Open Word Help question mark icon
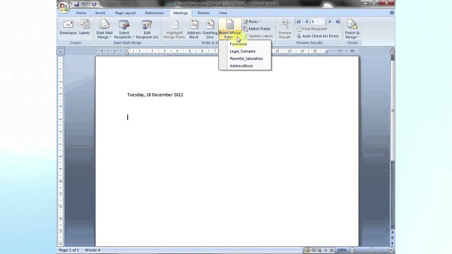The height and width of the screenshot is (254, 452). tap(392, 12)
